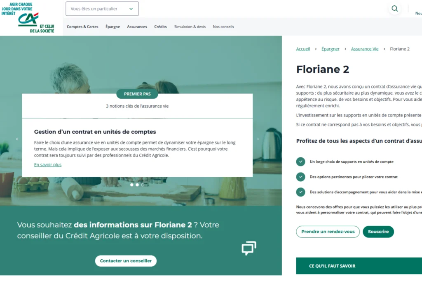Click checkmark icon beside 'Des options pertinentes'

point(301,177)
